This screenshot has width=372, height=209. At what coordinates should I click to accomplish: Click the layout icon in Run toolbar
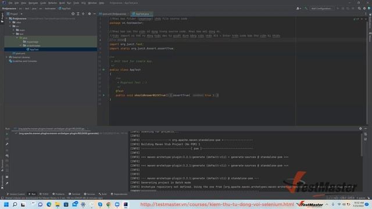click(7, 176)
